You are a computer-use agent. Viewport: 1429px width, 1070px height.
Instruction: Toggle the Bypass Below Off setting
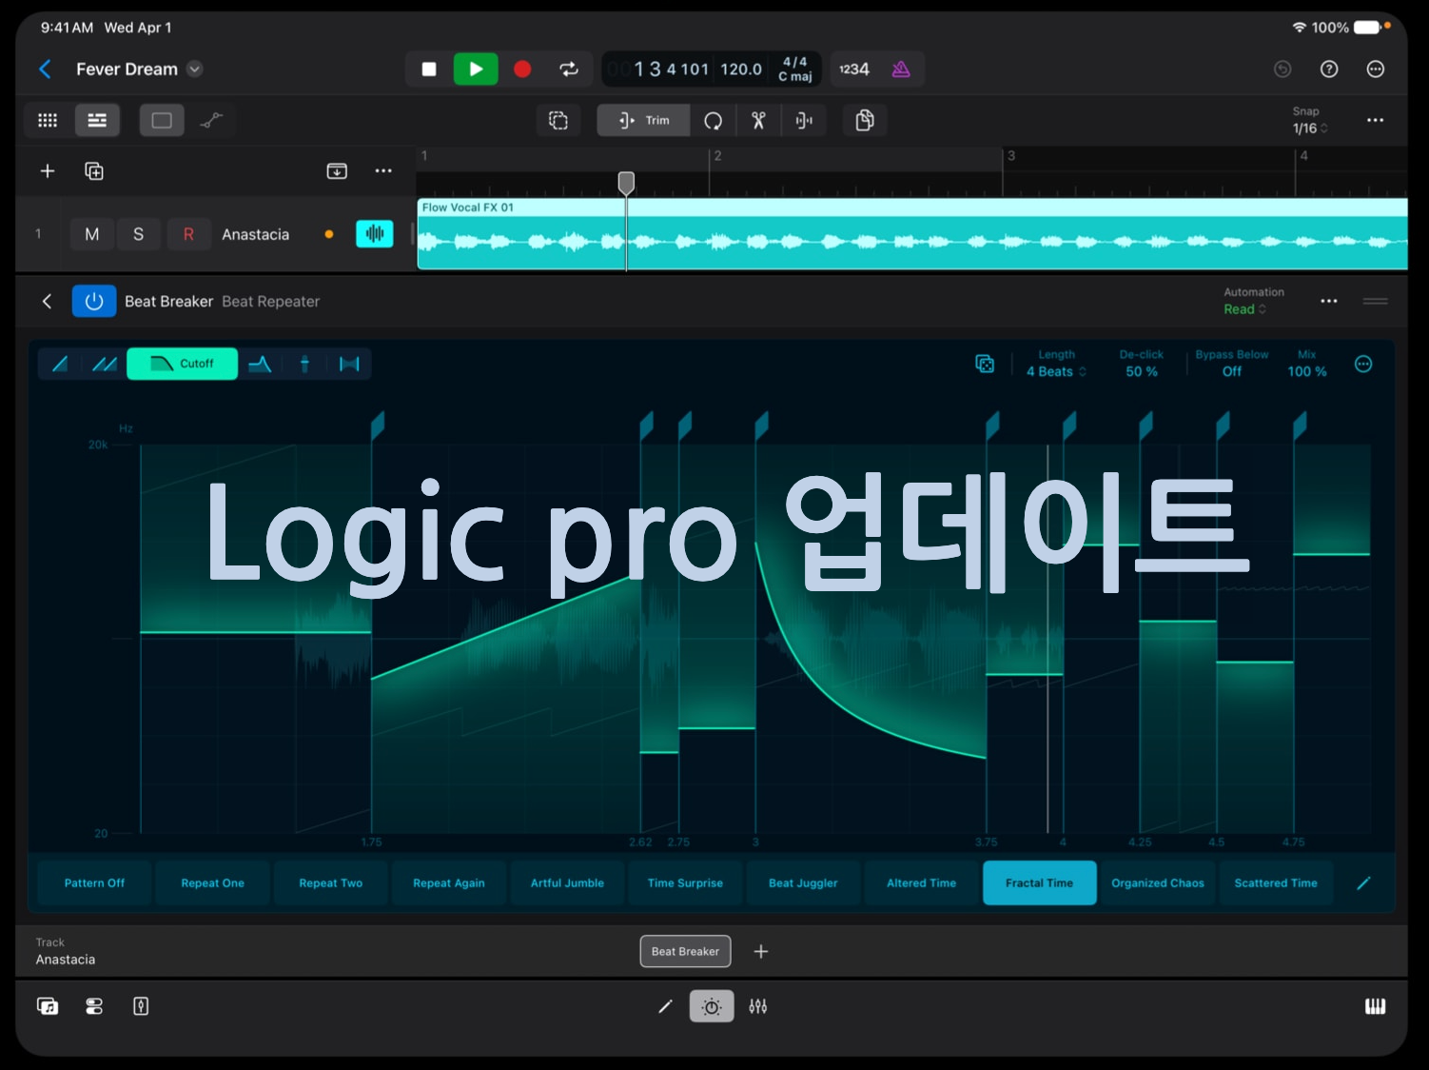tap(1232, 364)
